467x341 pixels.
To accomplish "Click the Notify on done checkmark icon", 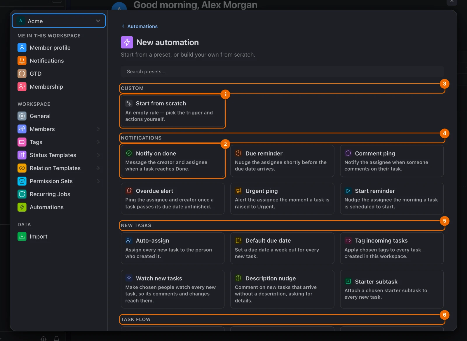I will pos(129,153).
